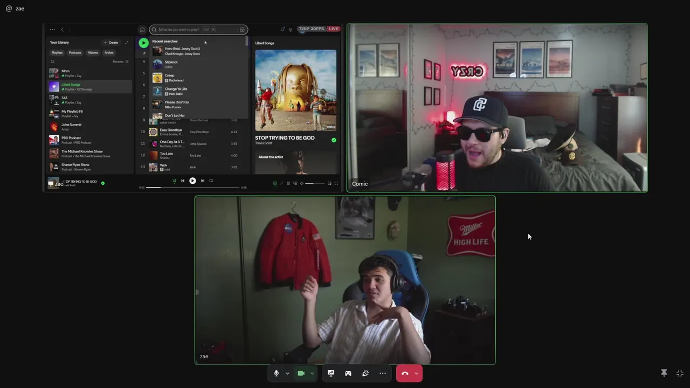Filter library by Podcasts
Image resolution: width=690 pixels, height=388 pixels.
[x=75, y=53]
